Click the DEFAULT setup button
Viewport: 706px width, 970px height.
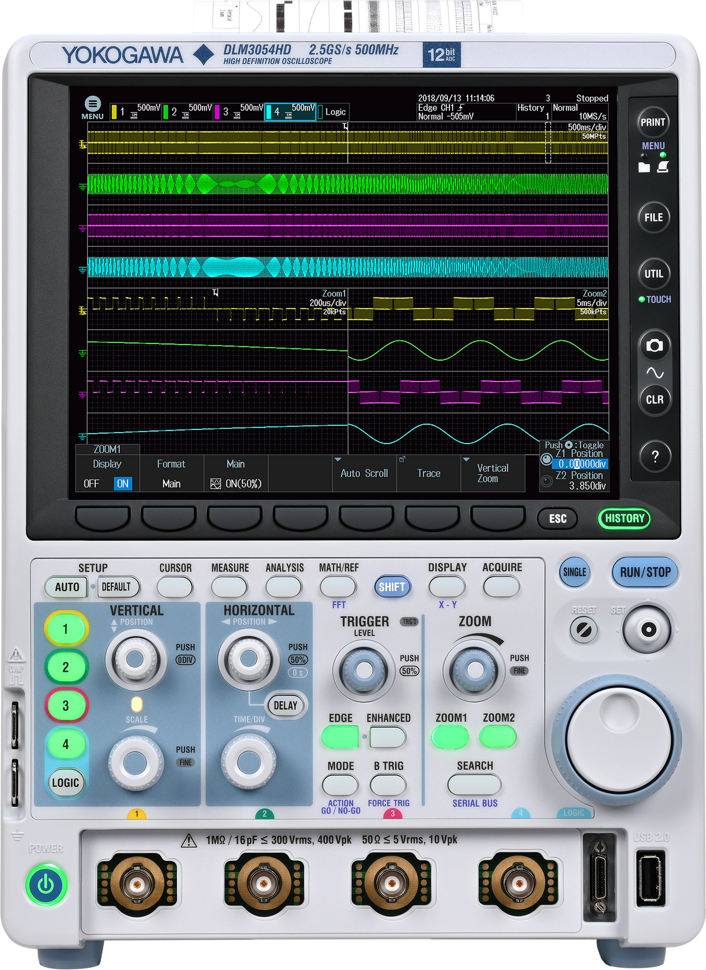point(118,587)
